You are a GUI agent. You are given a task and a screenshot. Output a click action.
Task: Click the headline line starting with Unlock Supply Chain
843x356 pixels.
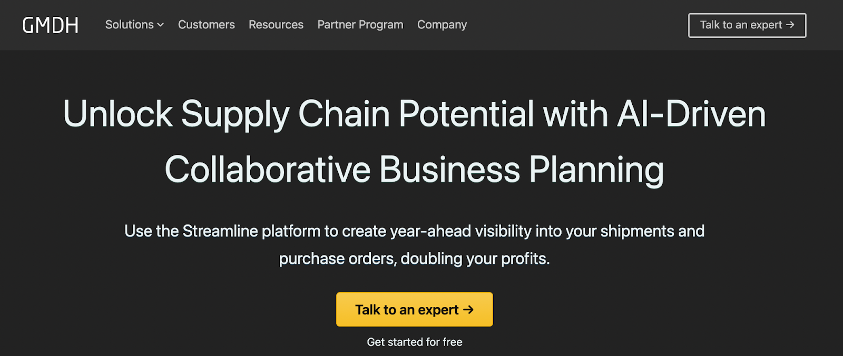coord(414,114)
